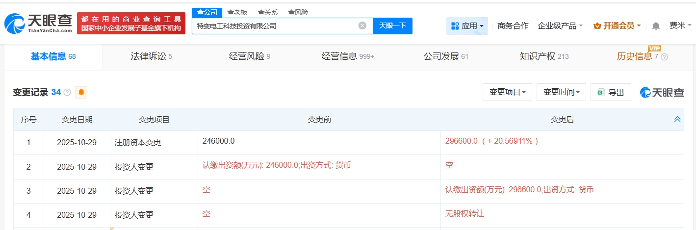696x230 pixels.
Task: Expand the 变更时间 filter dropdown
Action: click(561, 92)
